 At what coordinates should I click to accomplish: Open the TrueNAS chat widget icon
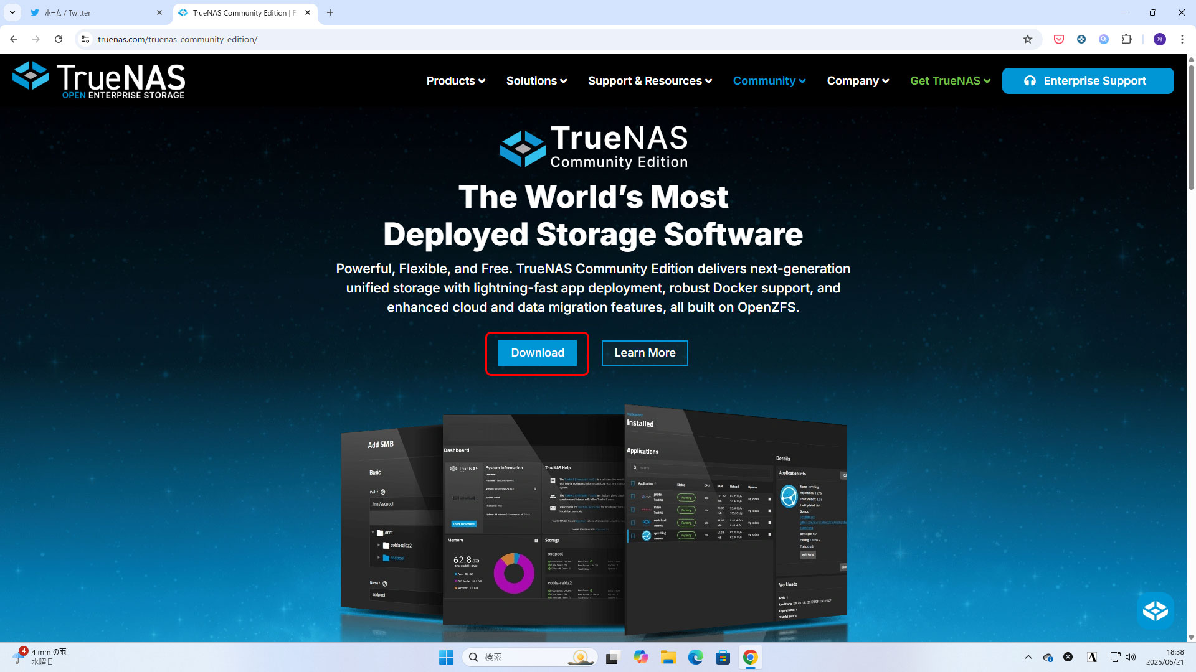pos(1155,611)
